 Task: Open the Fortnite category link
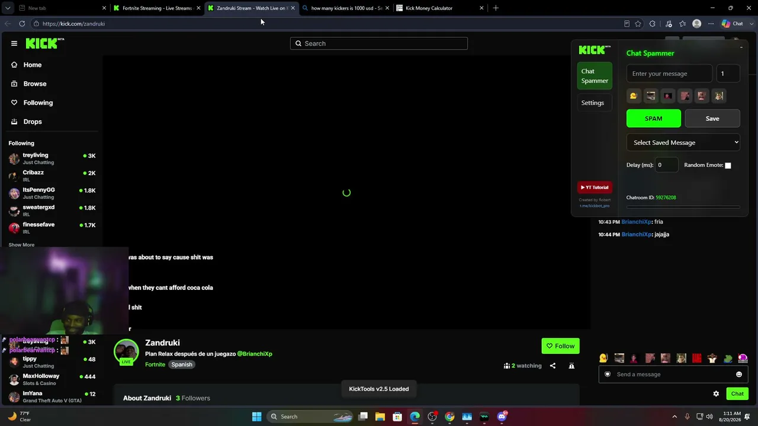[155, 364]
